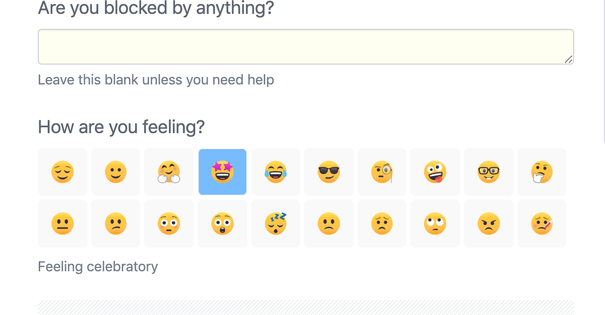Pick the hugging face emoji

(x=169, y=172)
